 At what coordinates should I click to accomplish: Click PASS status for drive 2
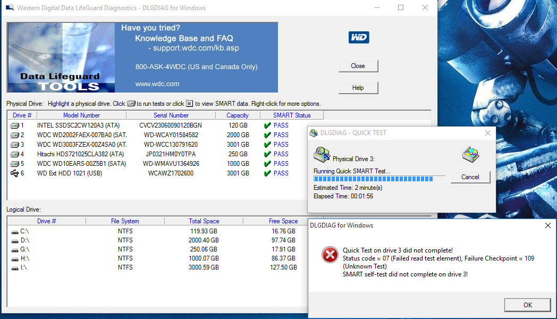click(x=281, y=135)
